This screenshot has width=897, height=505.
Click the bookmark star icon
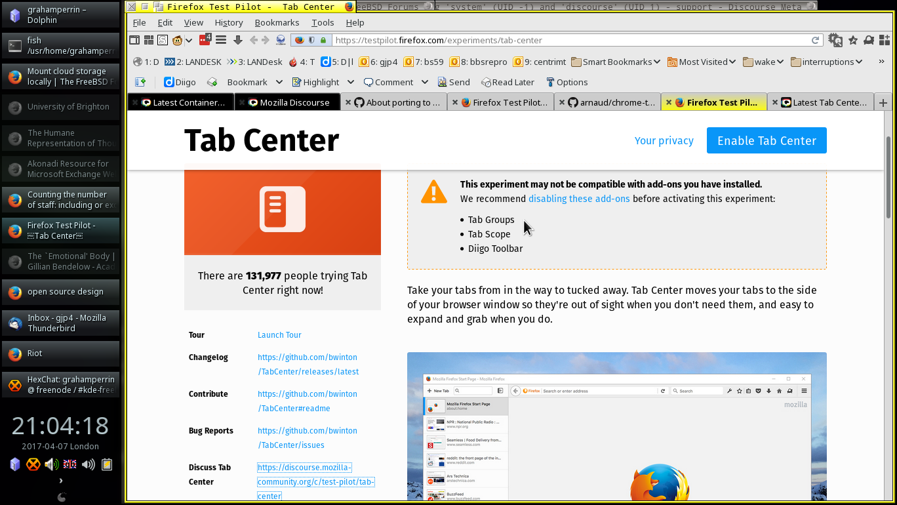pyautogui.click(x=853, y=40)
